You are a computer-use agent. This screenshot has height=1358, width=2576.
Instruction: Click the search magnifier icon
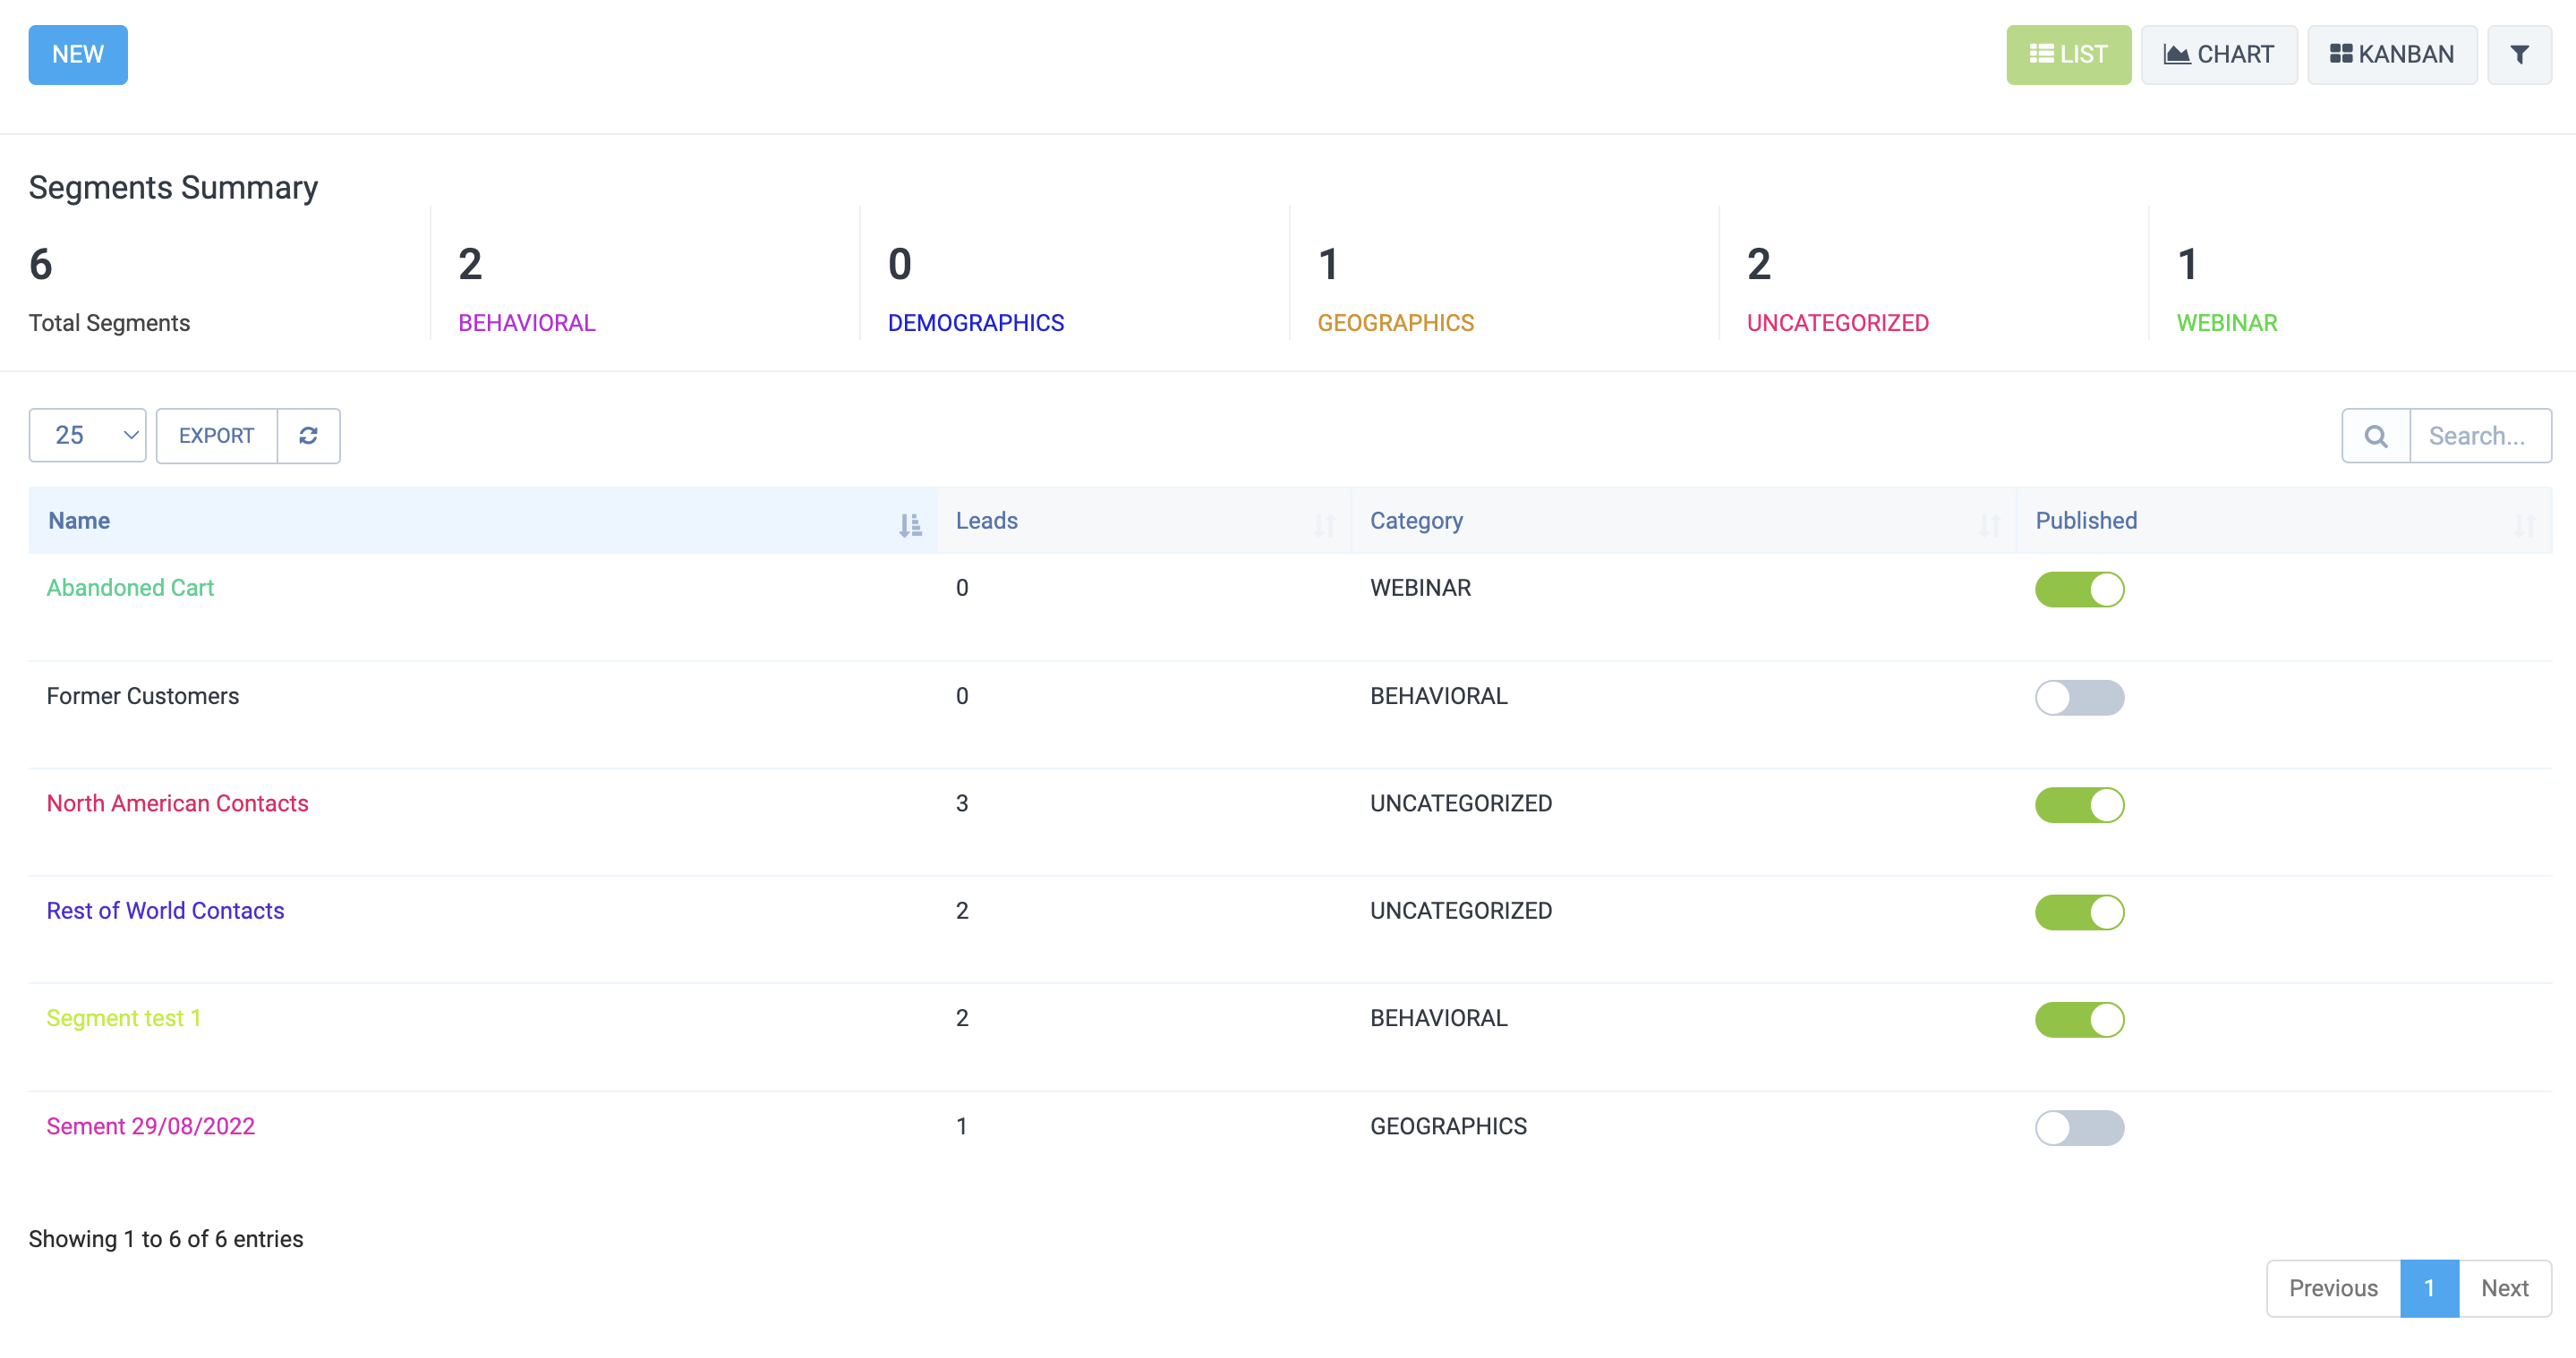click(x=2375, y=436)
